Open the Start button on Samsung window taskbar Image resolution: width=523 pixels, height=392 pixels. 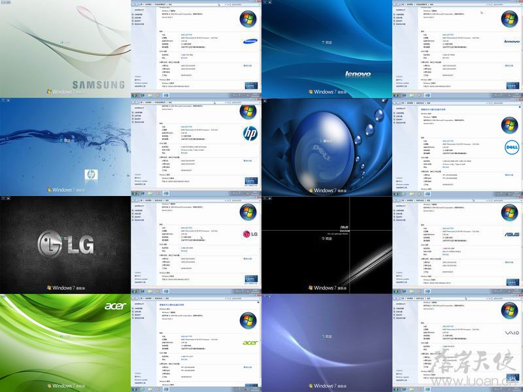tap(135, 95)
